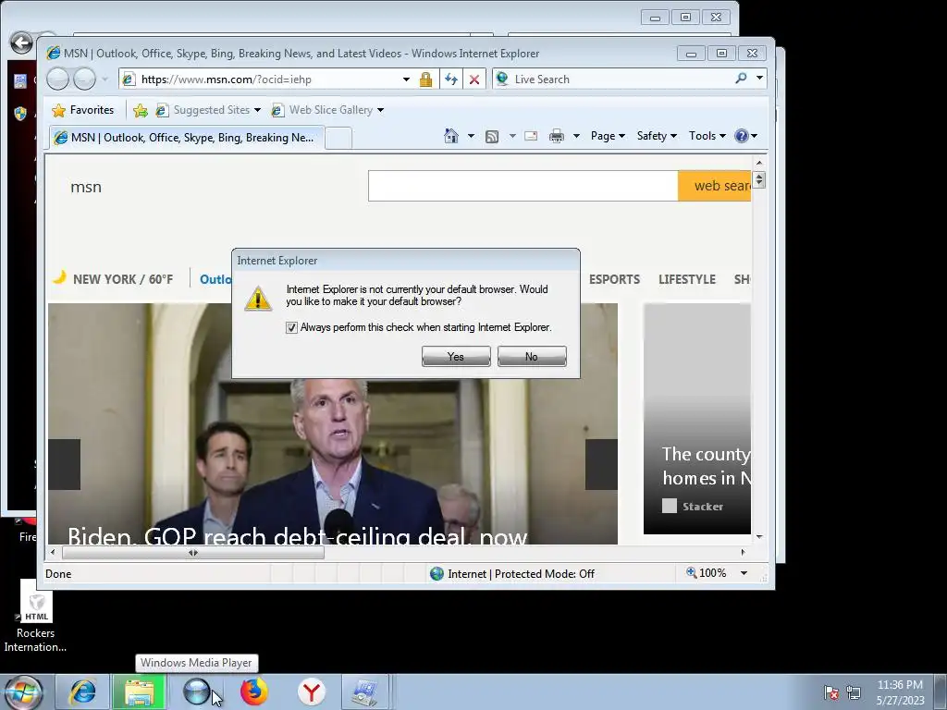
Task: Click the RSS Feeds icon
Action: point(492,137)
